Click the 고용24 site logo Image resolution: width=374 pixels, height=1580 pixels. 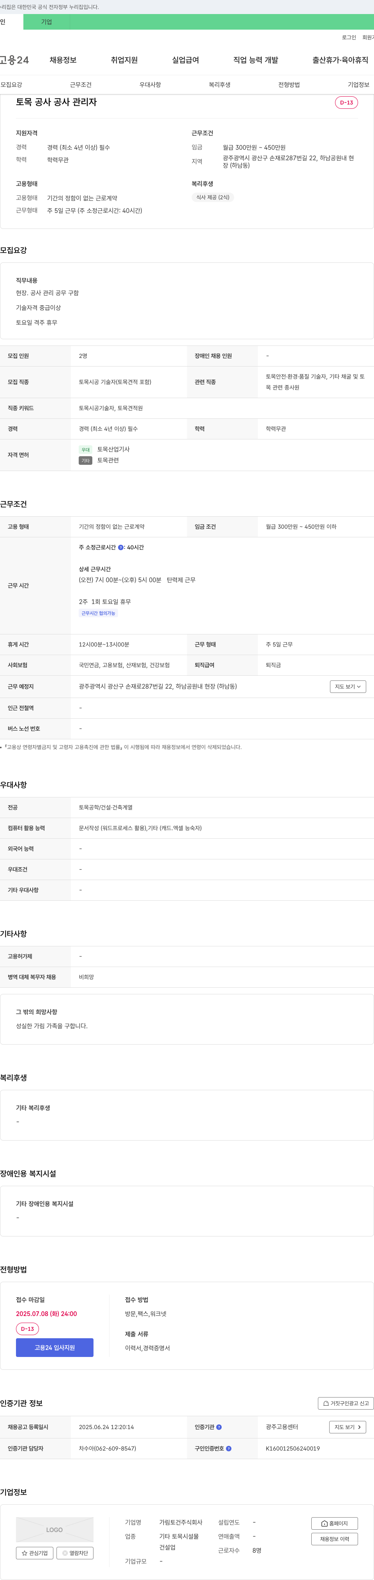coord(14,60)
